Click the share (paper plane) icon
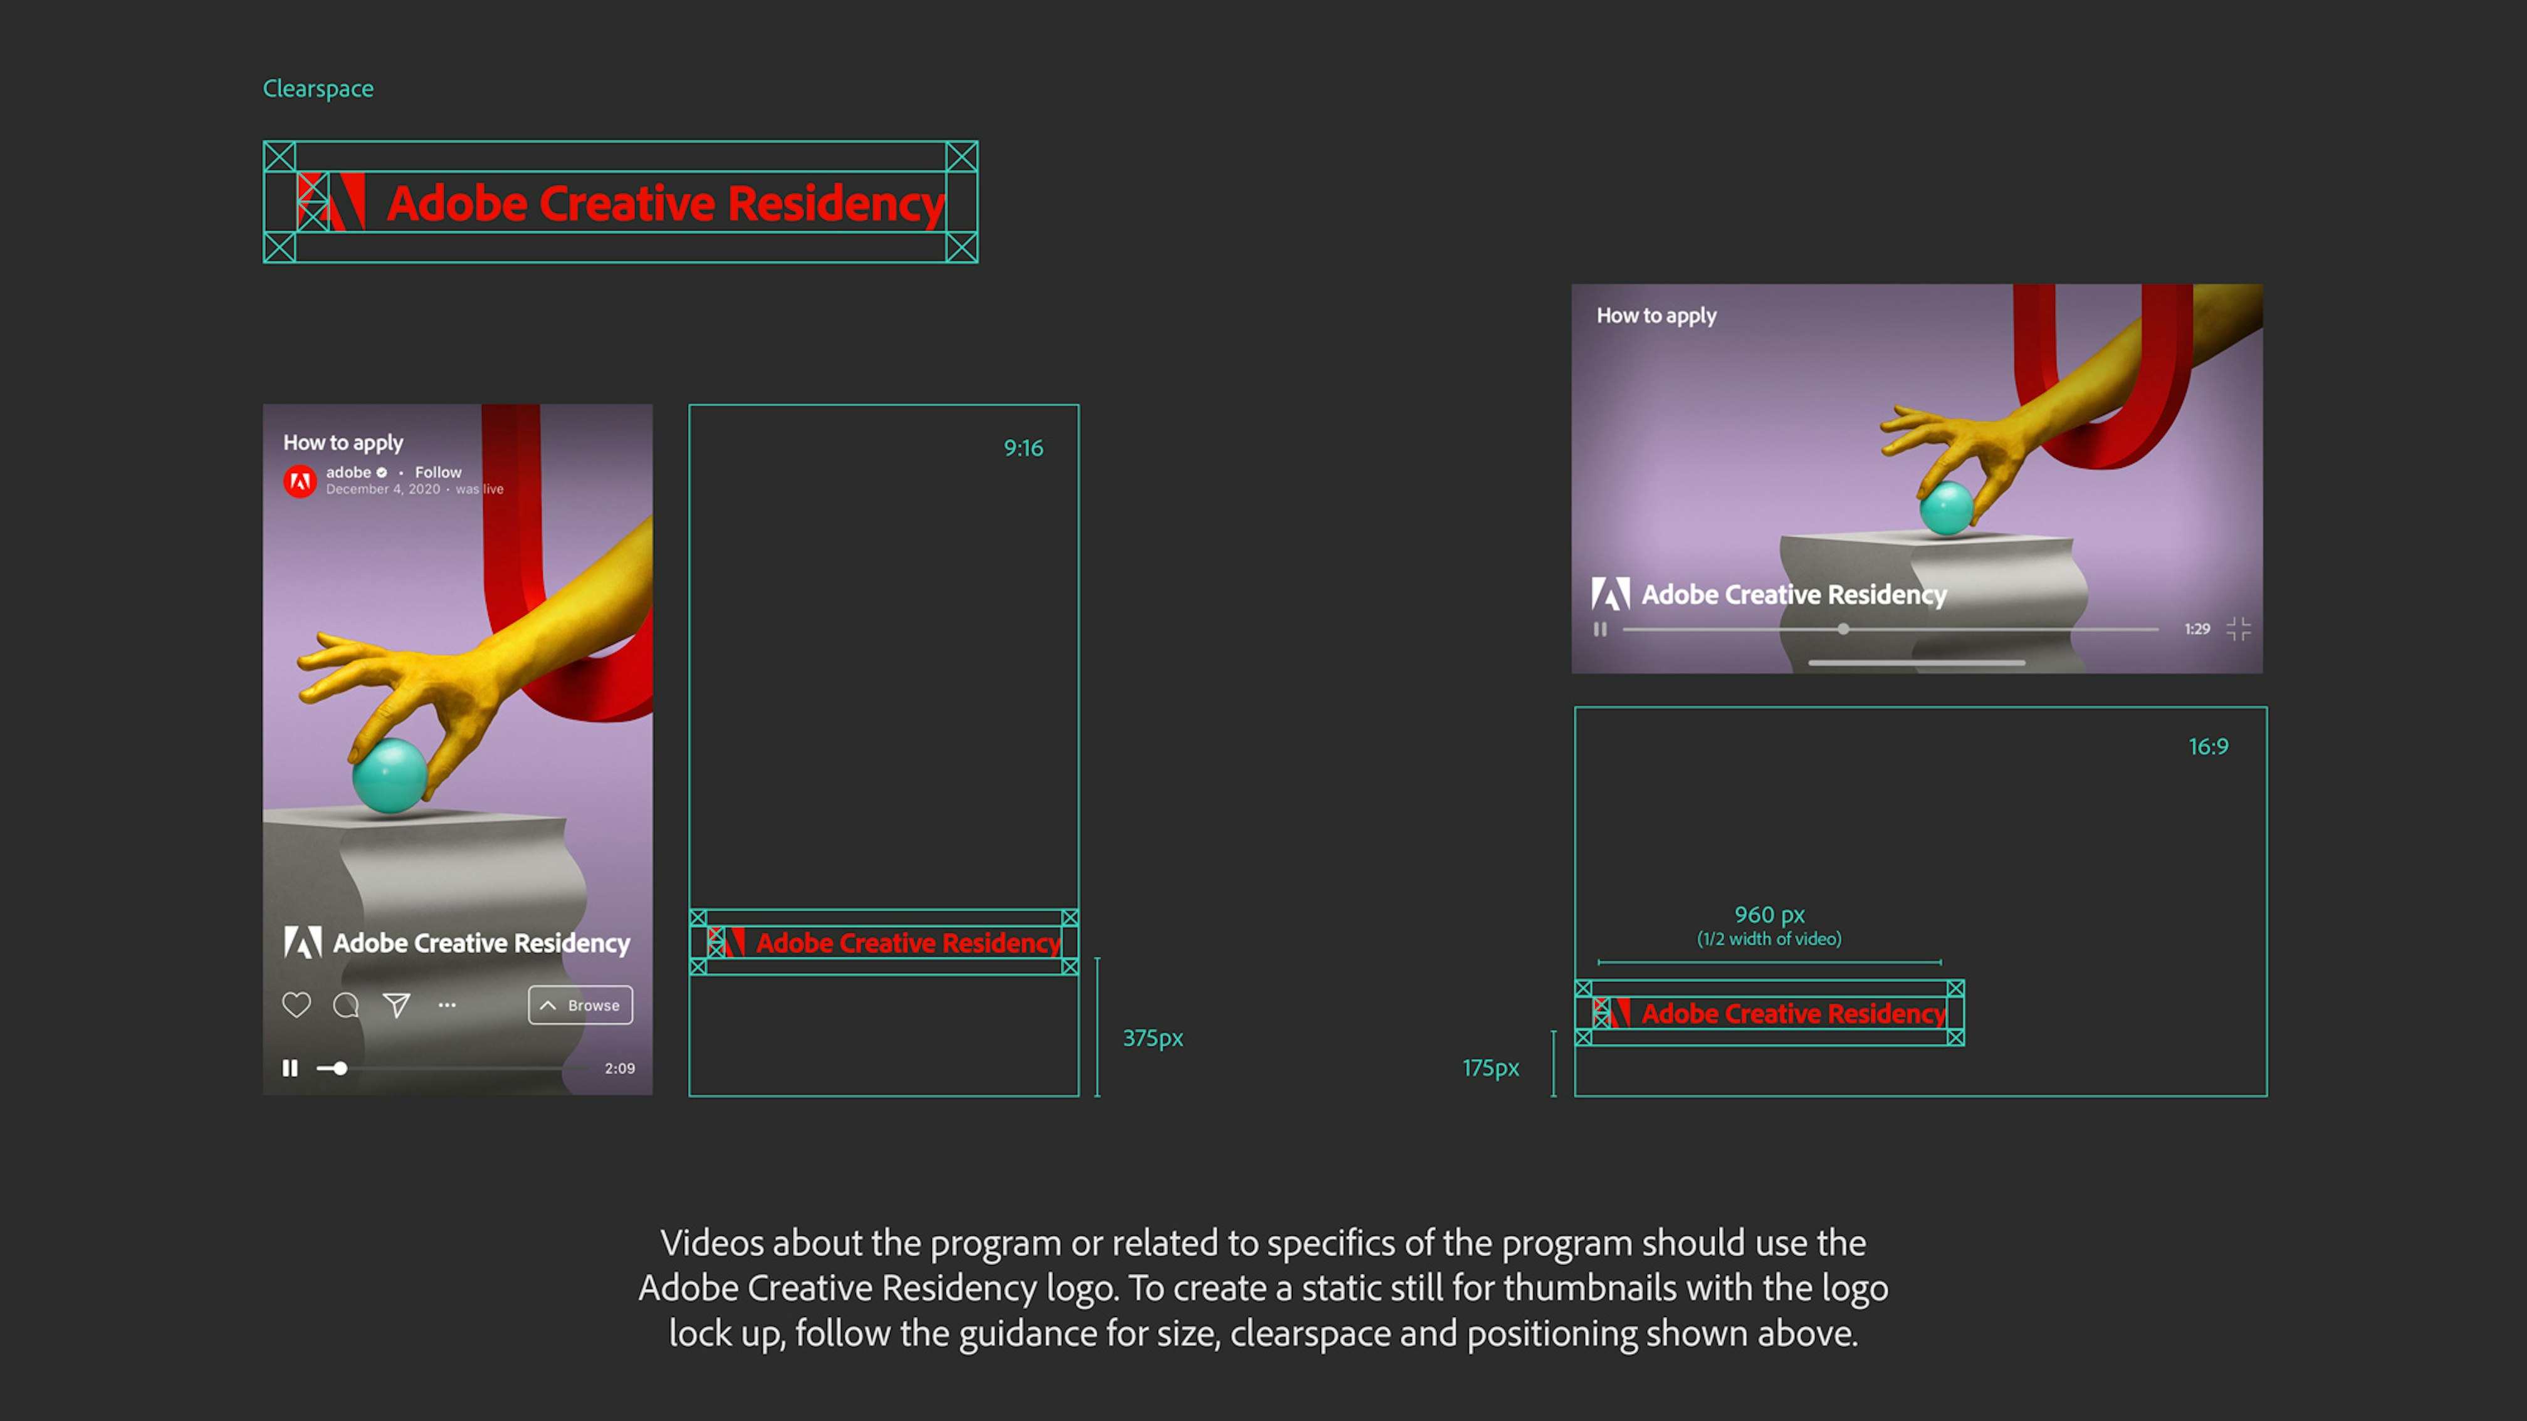 click(x=398, y=1005)
